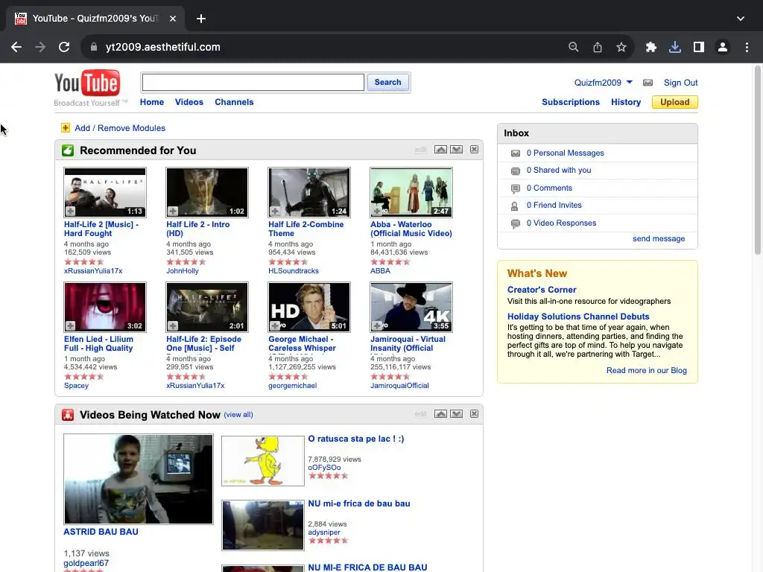Open a new browser tab
The image size is (763, 572).
[201, 19]
